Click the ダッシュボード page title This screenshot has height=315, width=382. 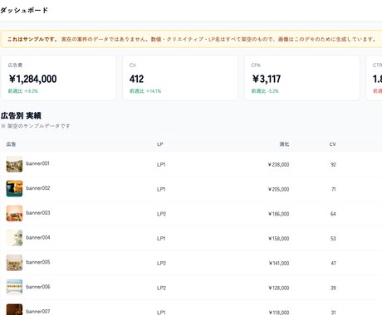click(x=24, y=10)
